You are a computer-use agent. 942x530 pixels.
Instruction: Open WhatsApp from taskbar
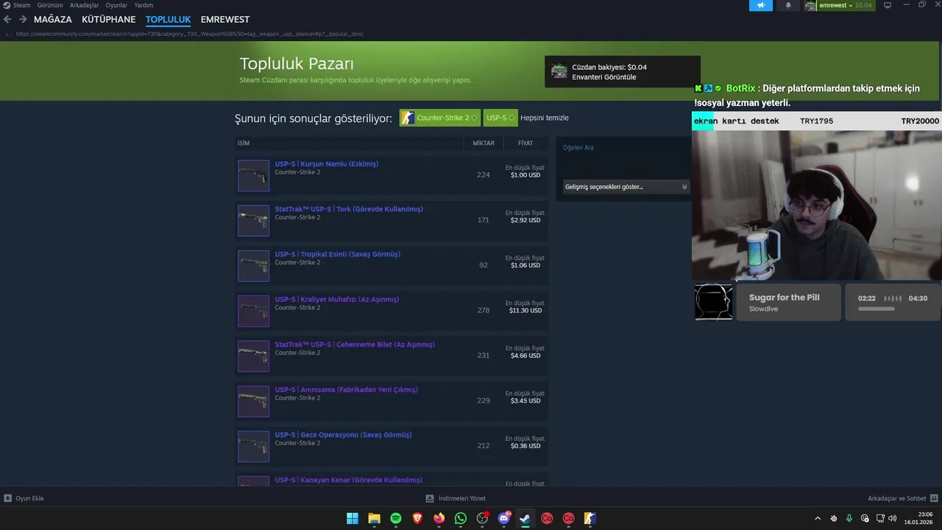point(461,518)
